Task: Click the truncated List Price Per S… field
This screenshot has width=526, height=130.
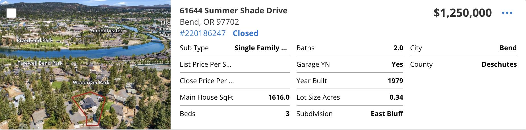Action: 234,64
